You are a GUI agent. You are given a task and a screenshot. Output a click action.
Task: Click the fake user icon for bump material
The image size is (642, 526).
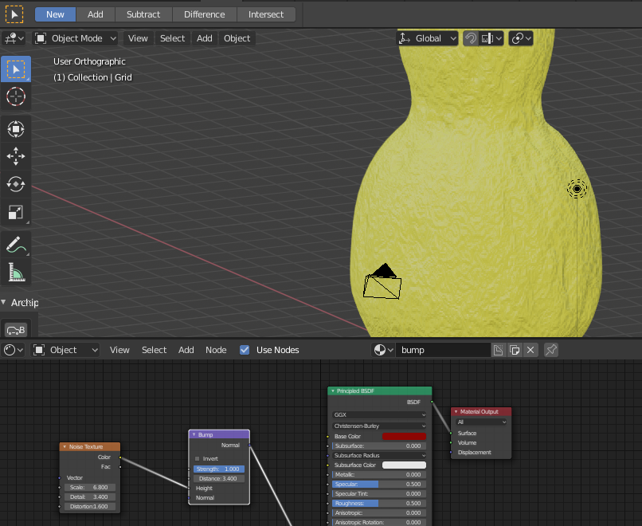tap(499, 350)
